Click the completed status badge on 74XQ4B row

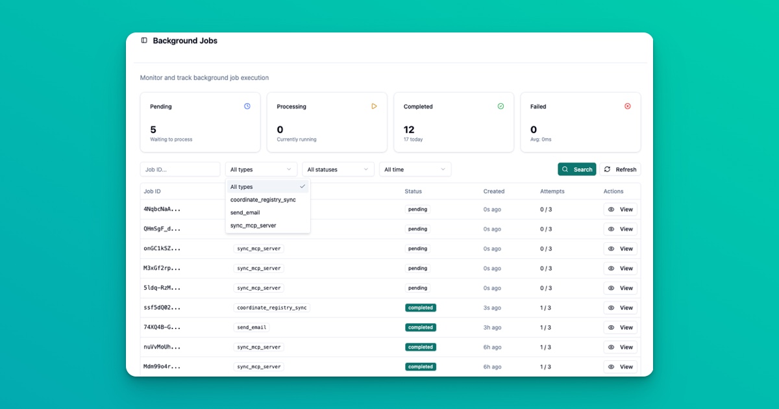click(420, 327)
